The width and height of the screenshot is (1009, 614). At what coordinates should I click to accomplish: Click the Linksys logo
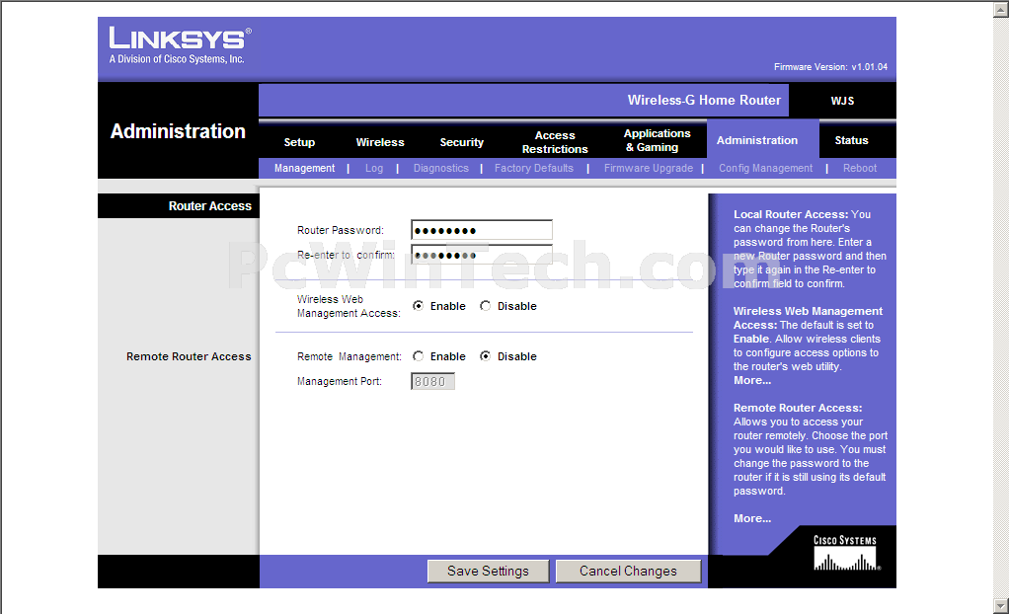[x=180, y=45]
